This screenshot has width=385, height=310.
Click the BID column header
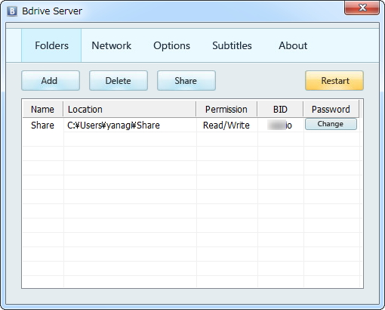pyautogui.click(x=280, y=110)
